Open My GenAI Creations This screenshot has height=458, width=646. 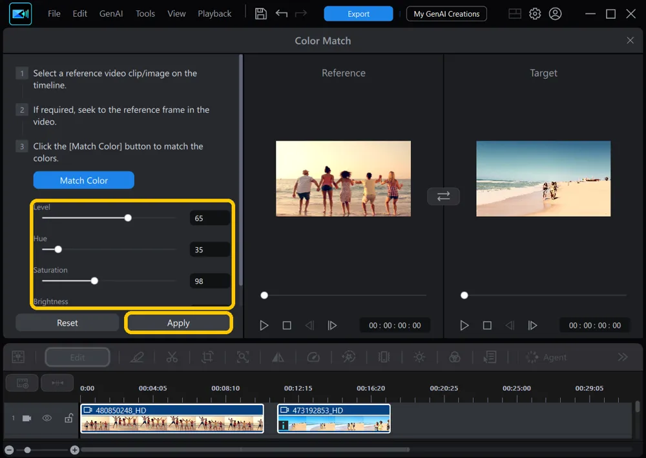coord(446,14)
